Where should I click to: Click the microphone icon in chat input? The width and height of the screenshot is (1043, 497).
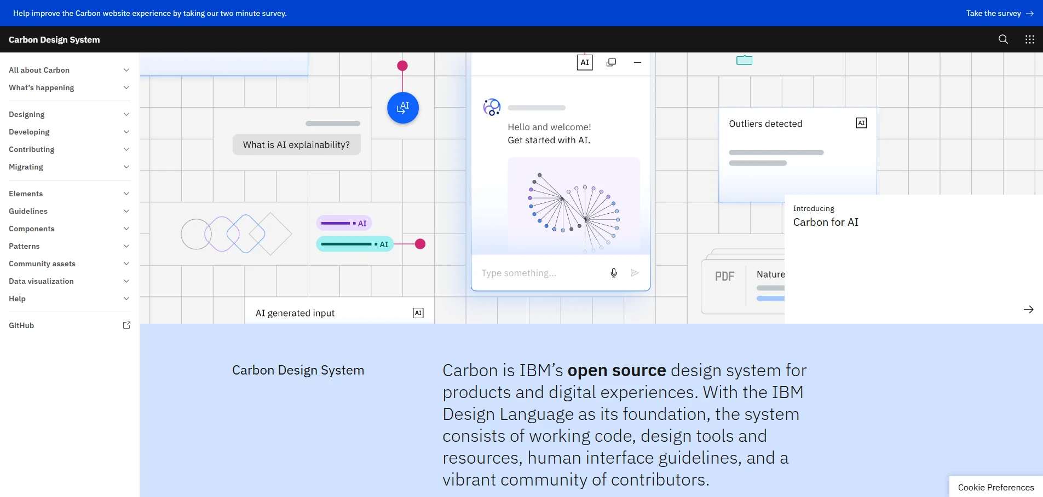point(614,273)
